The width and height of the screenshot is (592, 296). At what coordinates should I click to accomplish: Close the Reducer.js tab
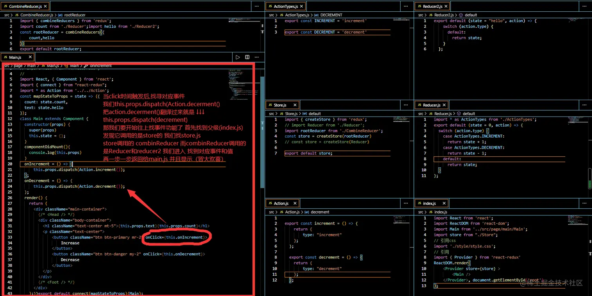(x=444, y=105)
